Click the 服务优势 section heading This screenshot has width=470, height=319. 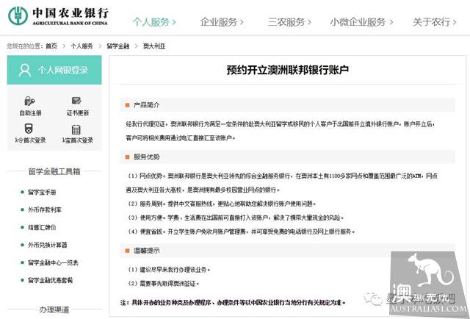coord(147,157)
